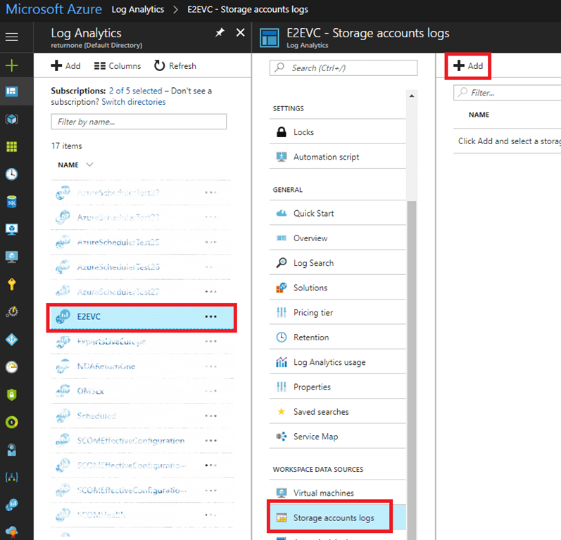This screenshot has height=540, width=561.
Task: Click Add in Storage accounts logs blade
Action: click(x=468, y=66)
